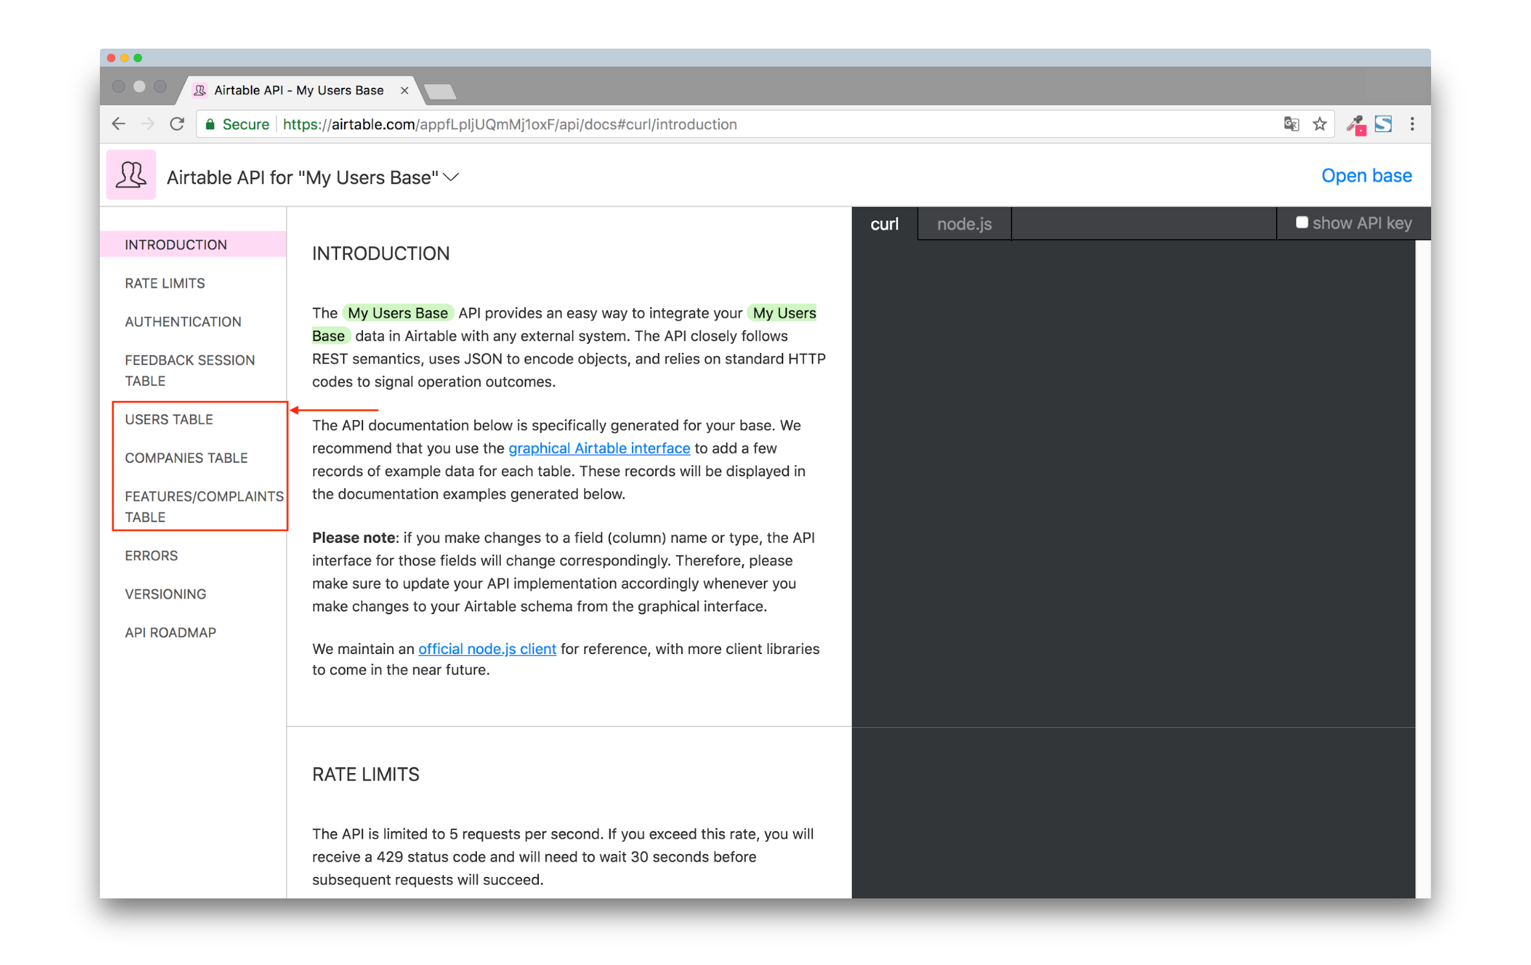Screen dimensions: 1531x965
Task: Click the Google Translate icon in address bar
Action: pos(1291,124)
